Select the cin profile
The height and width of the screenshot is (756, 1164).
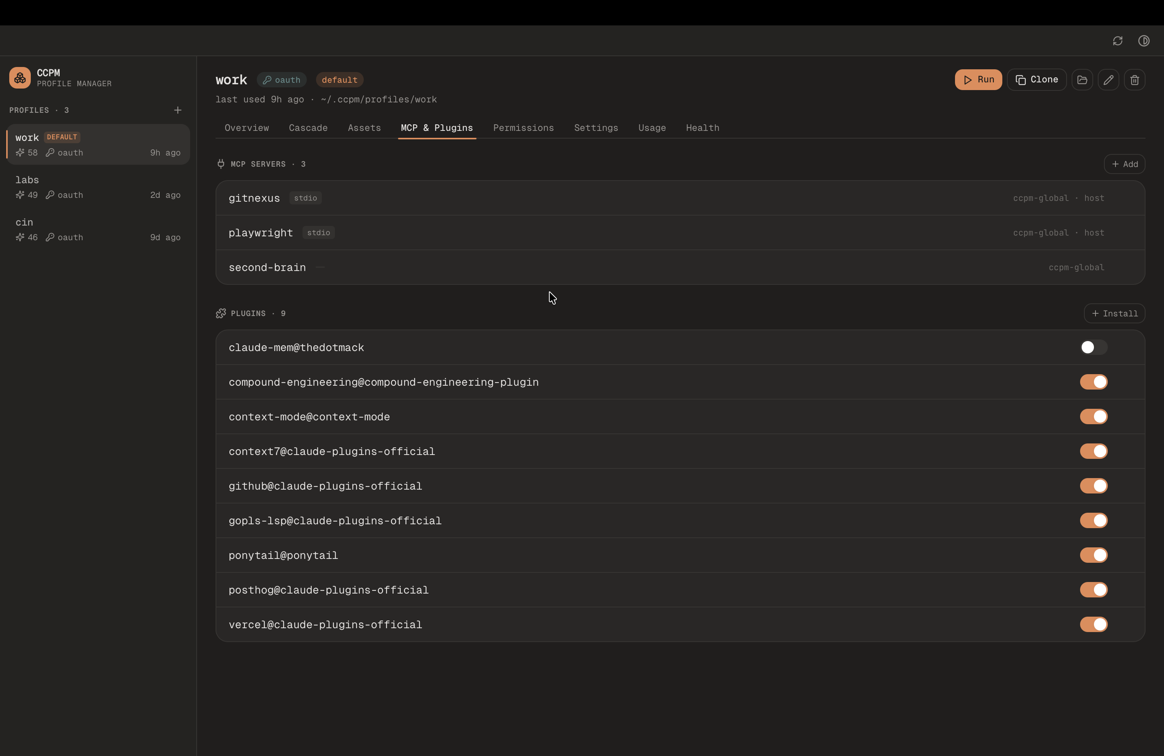pos(98,229)
